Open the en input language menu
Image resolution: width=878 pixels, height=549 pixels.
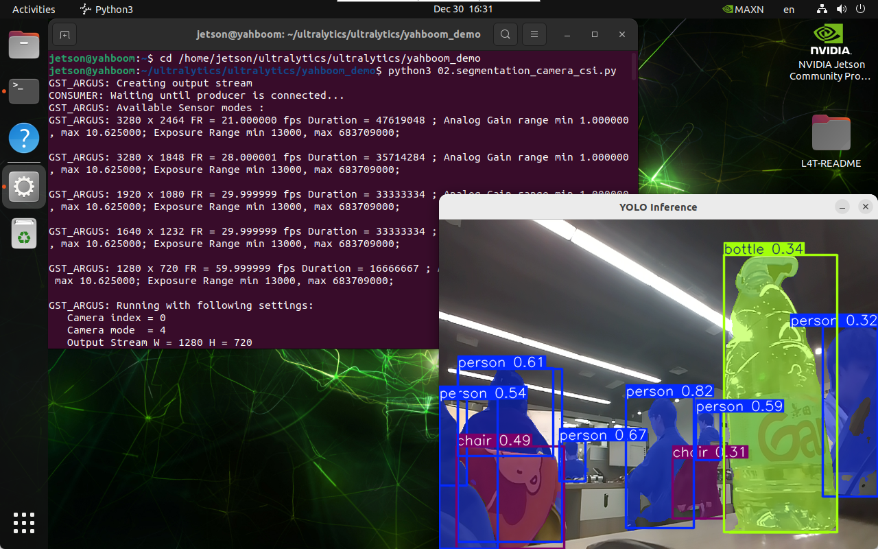tap(789, 10)
